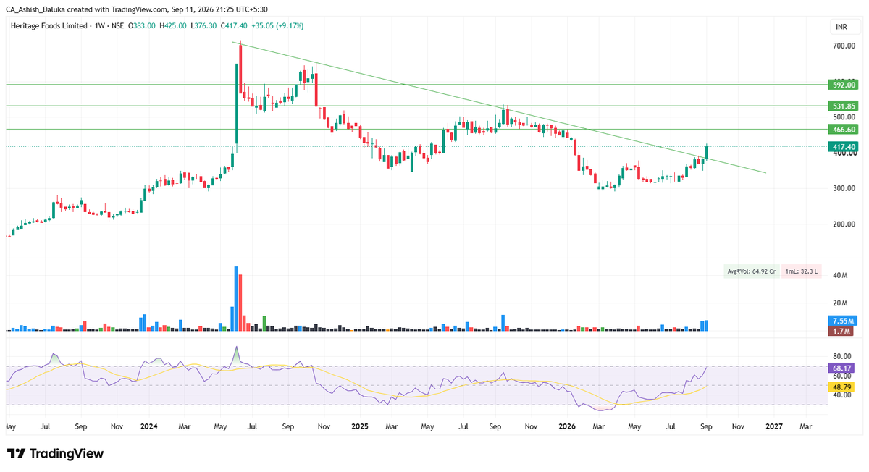This screenshot has width=869, height=472.
Task: Click the 500.00 price axis label
Action: [x=844, y=117]
